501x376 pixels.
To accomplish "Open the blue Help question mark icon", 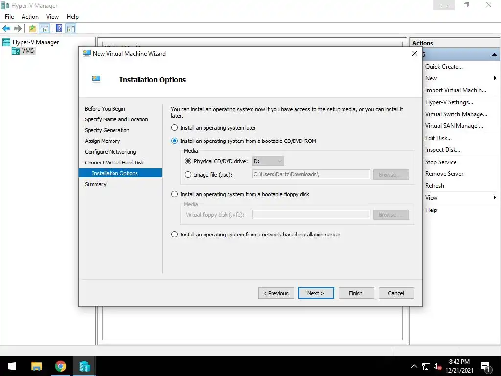I will [59, 28].
